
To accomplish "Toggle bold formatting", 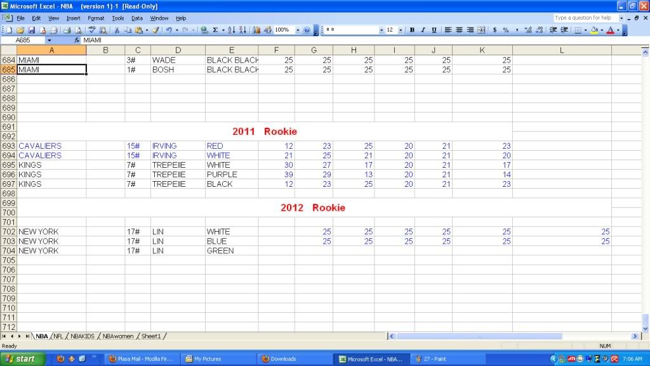I will (412, 30).
